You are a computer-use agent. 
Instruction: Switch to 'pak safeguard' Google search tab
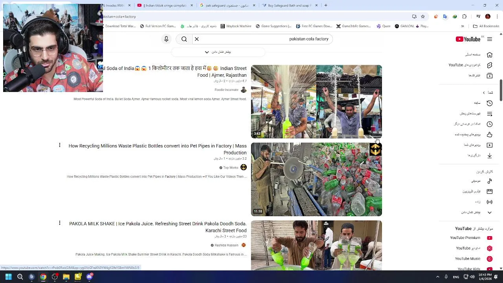coord(227,6)
